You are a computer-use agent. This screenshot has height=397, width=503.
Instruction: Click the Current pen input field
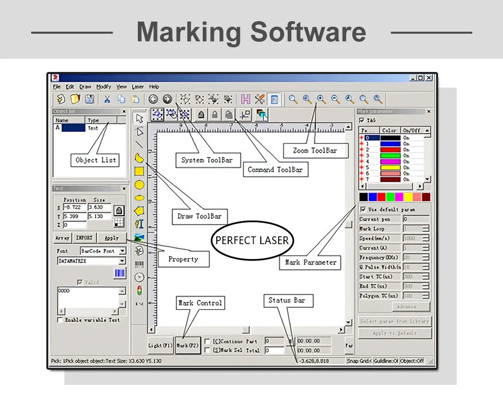pos(416,219)
